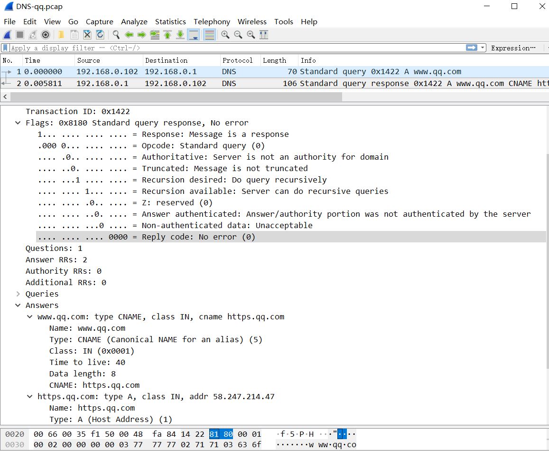Toggle auto-scroll during live capture

pyautogui.click(x=193, y=35)
